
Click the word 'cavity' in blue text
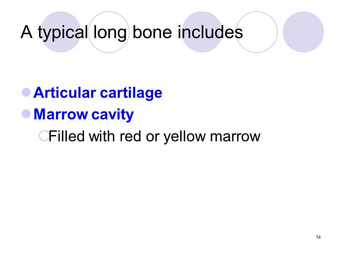coord(113,114)
